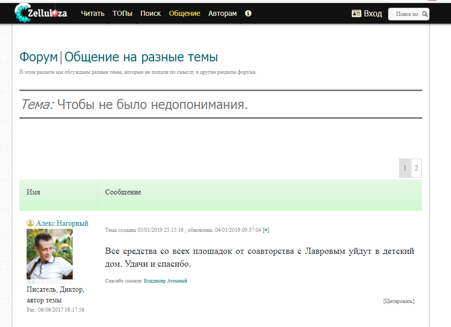Open Алекс Нагорный's profile link

(x=62, y=223)
